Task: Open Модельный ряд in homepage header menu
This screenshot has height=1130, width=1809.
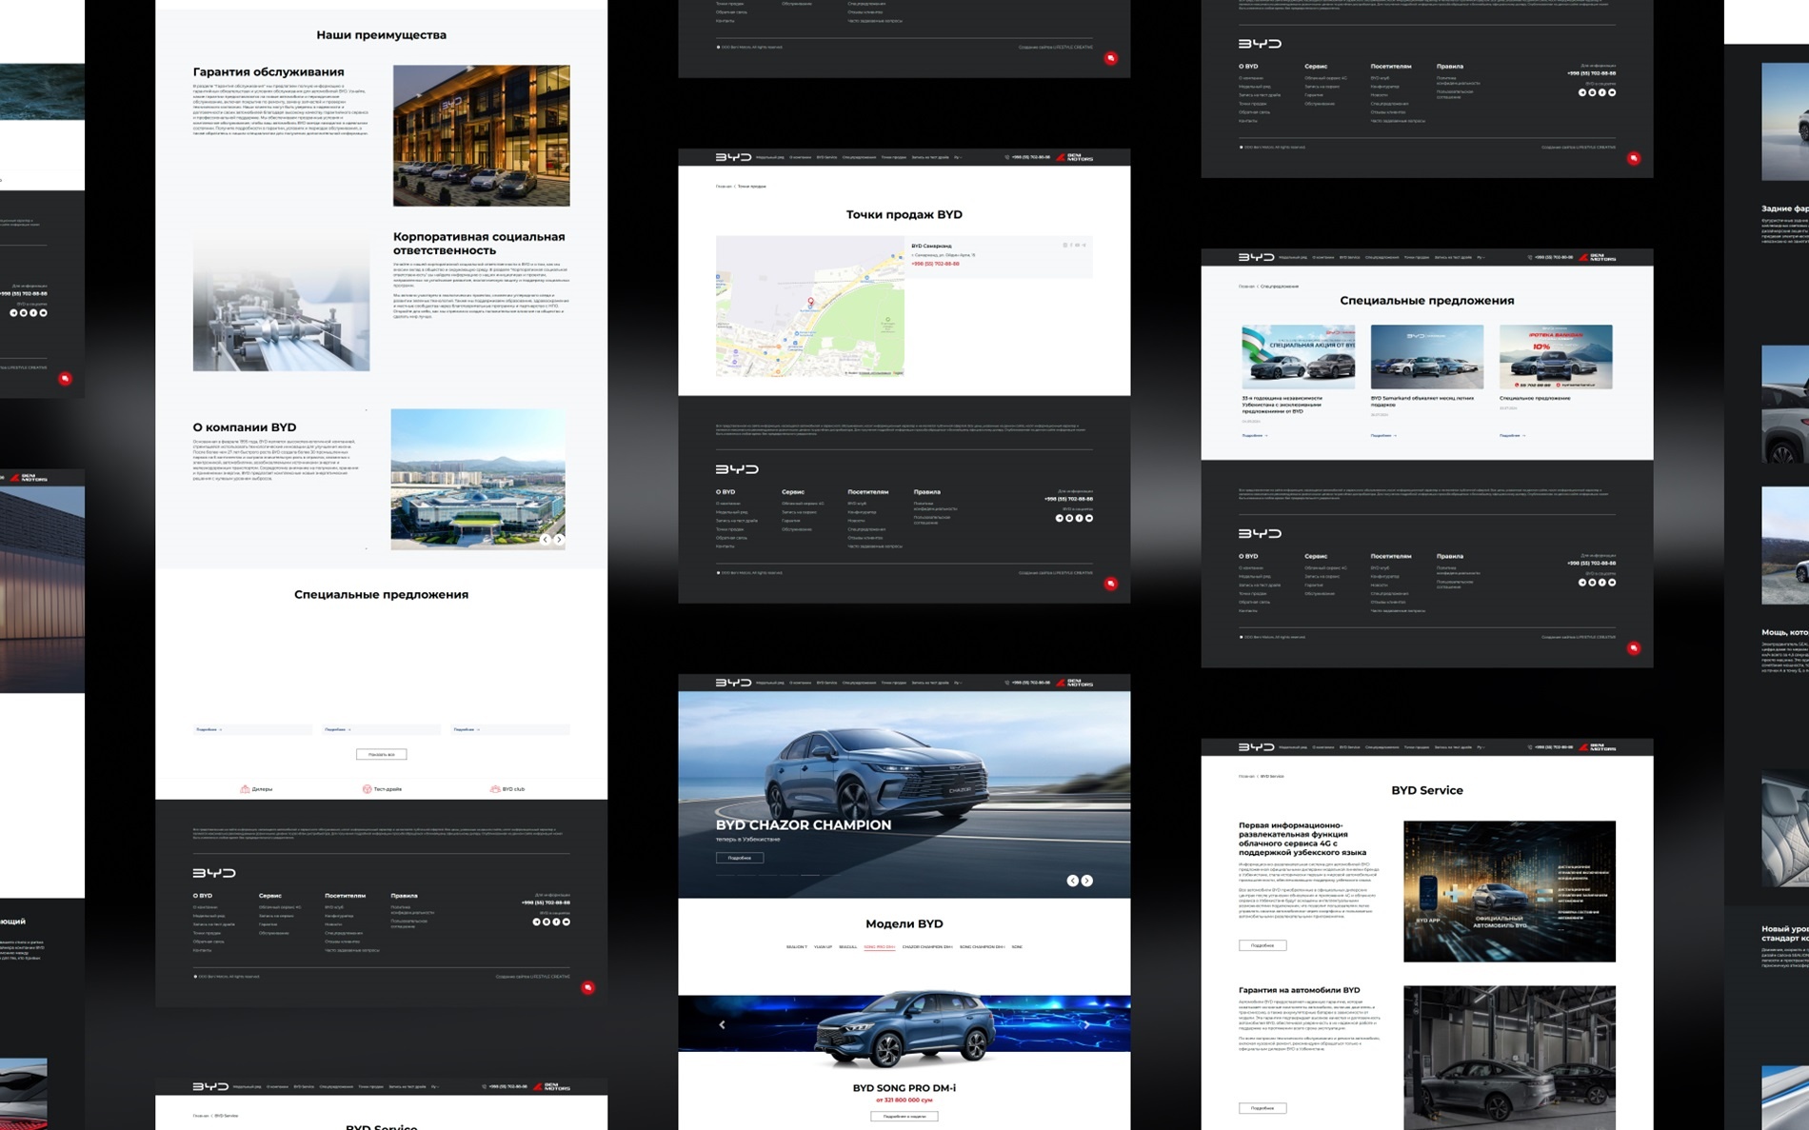Action: tap(769, 683)
